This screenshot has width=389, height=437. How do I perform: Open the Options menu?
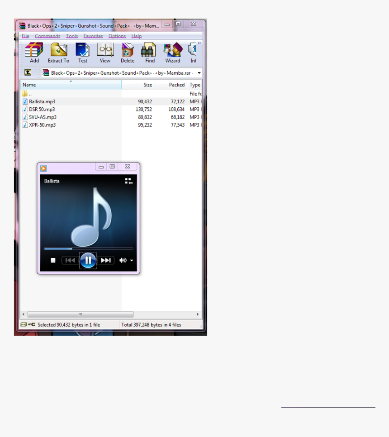[x=117, y=36]
